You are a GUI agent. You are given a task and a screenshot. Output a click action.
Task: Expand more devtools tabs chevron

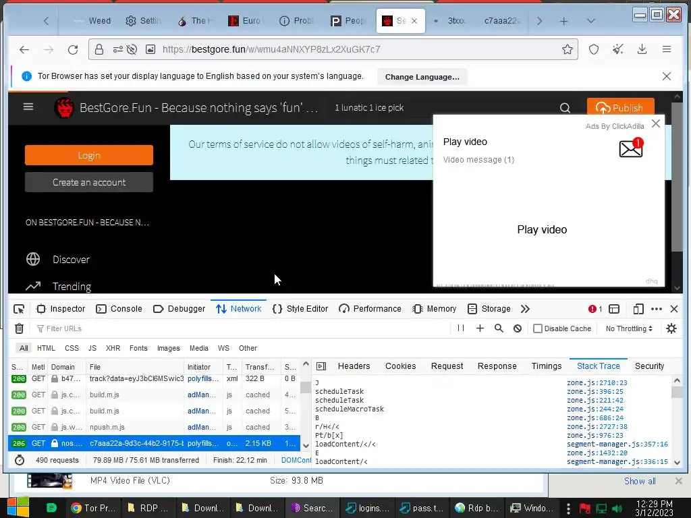point(525,309)
